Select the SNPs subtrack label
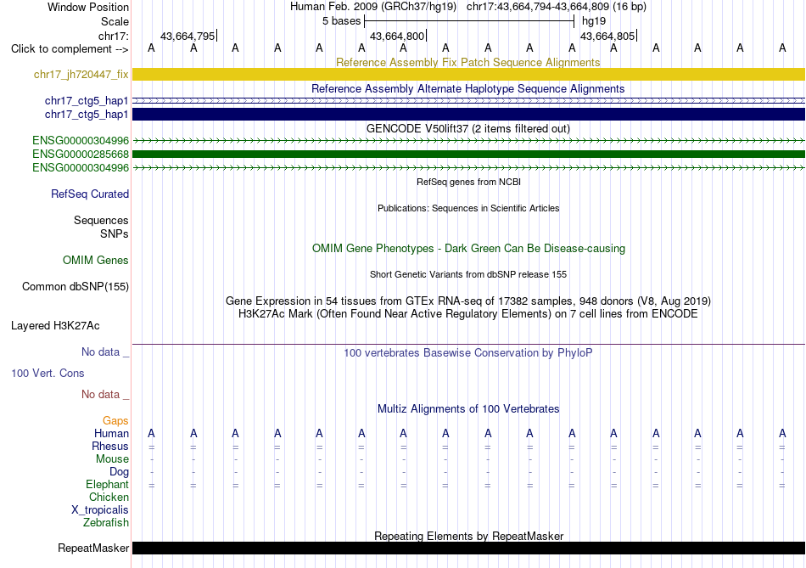Viewport: 806px width, 568px height. tap(115, 233)
